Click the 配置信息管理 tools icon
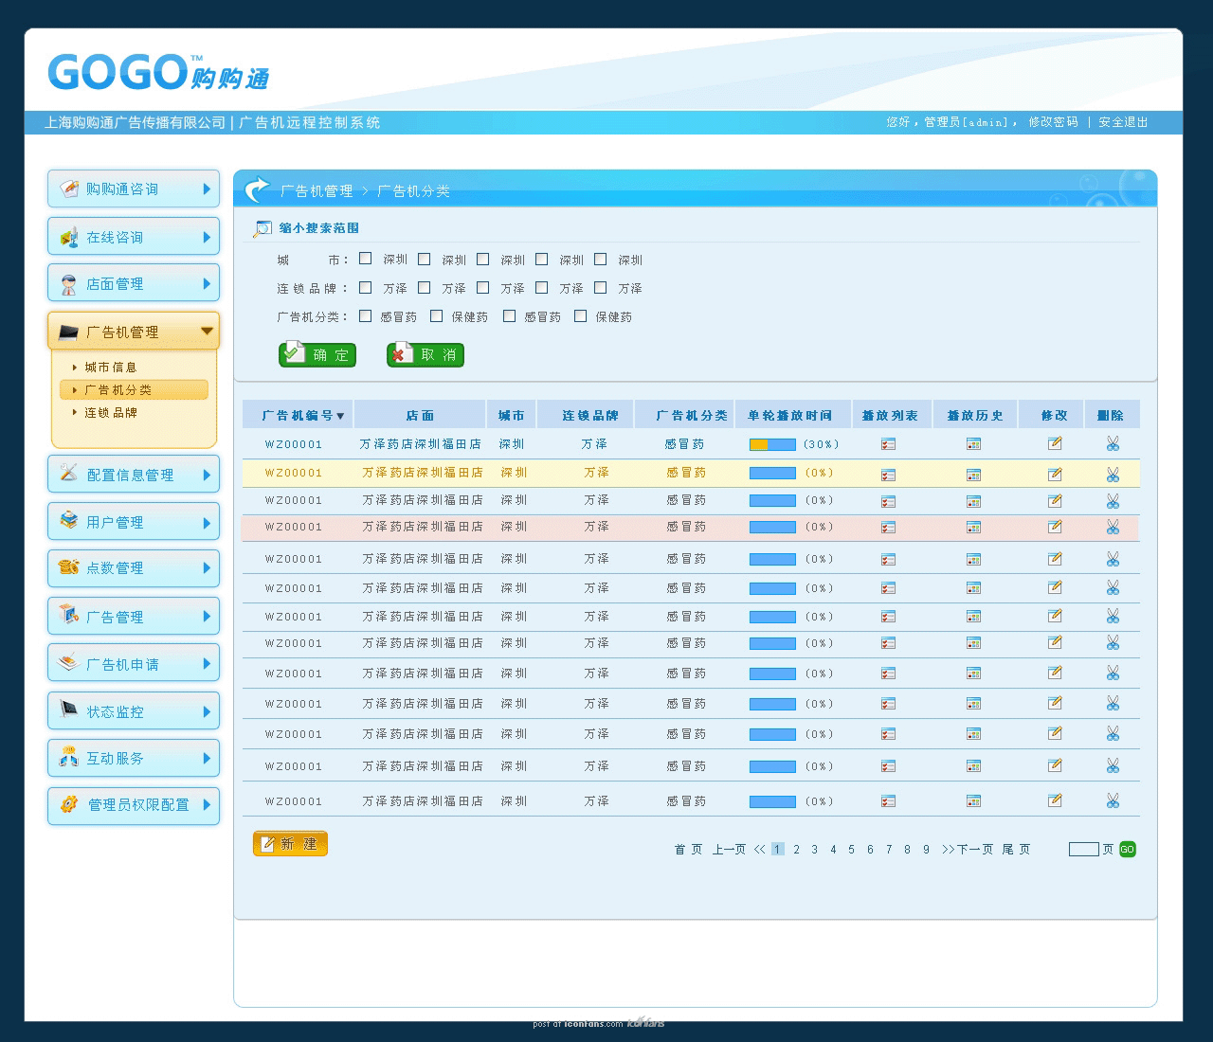Viewport: 1213px width, 1042px height. [69, 473]
